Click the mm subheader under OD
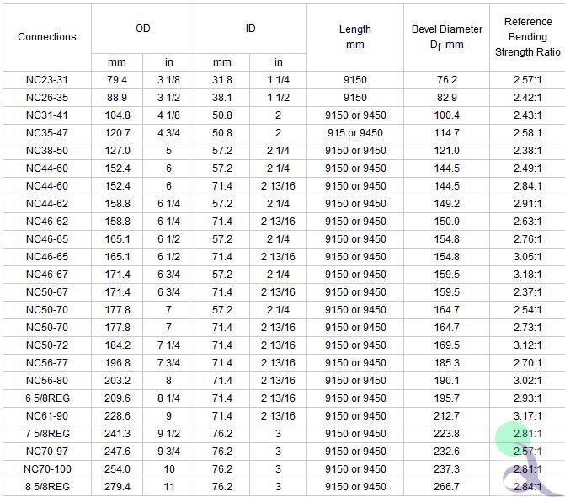This screenshot has width=565, height=497. [117, 62]
